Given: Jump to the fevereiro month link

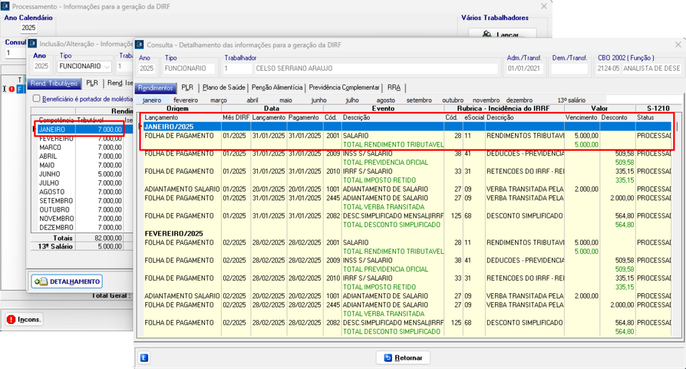Looking at the screenshot, I should pyautogui.click(x=186, y=100).
